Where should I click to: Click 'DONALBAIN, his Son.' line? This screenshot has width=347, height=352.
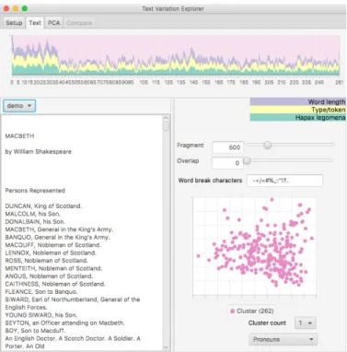point(35,221)
